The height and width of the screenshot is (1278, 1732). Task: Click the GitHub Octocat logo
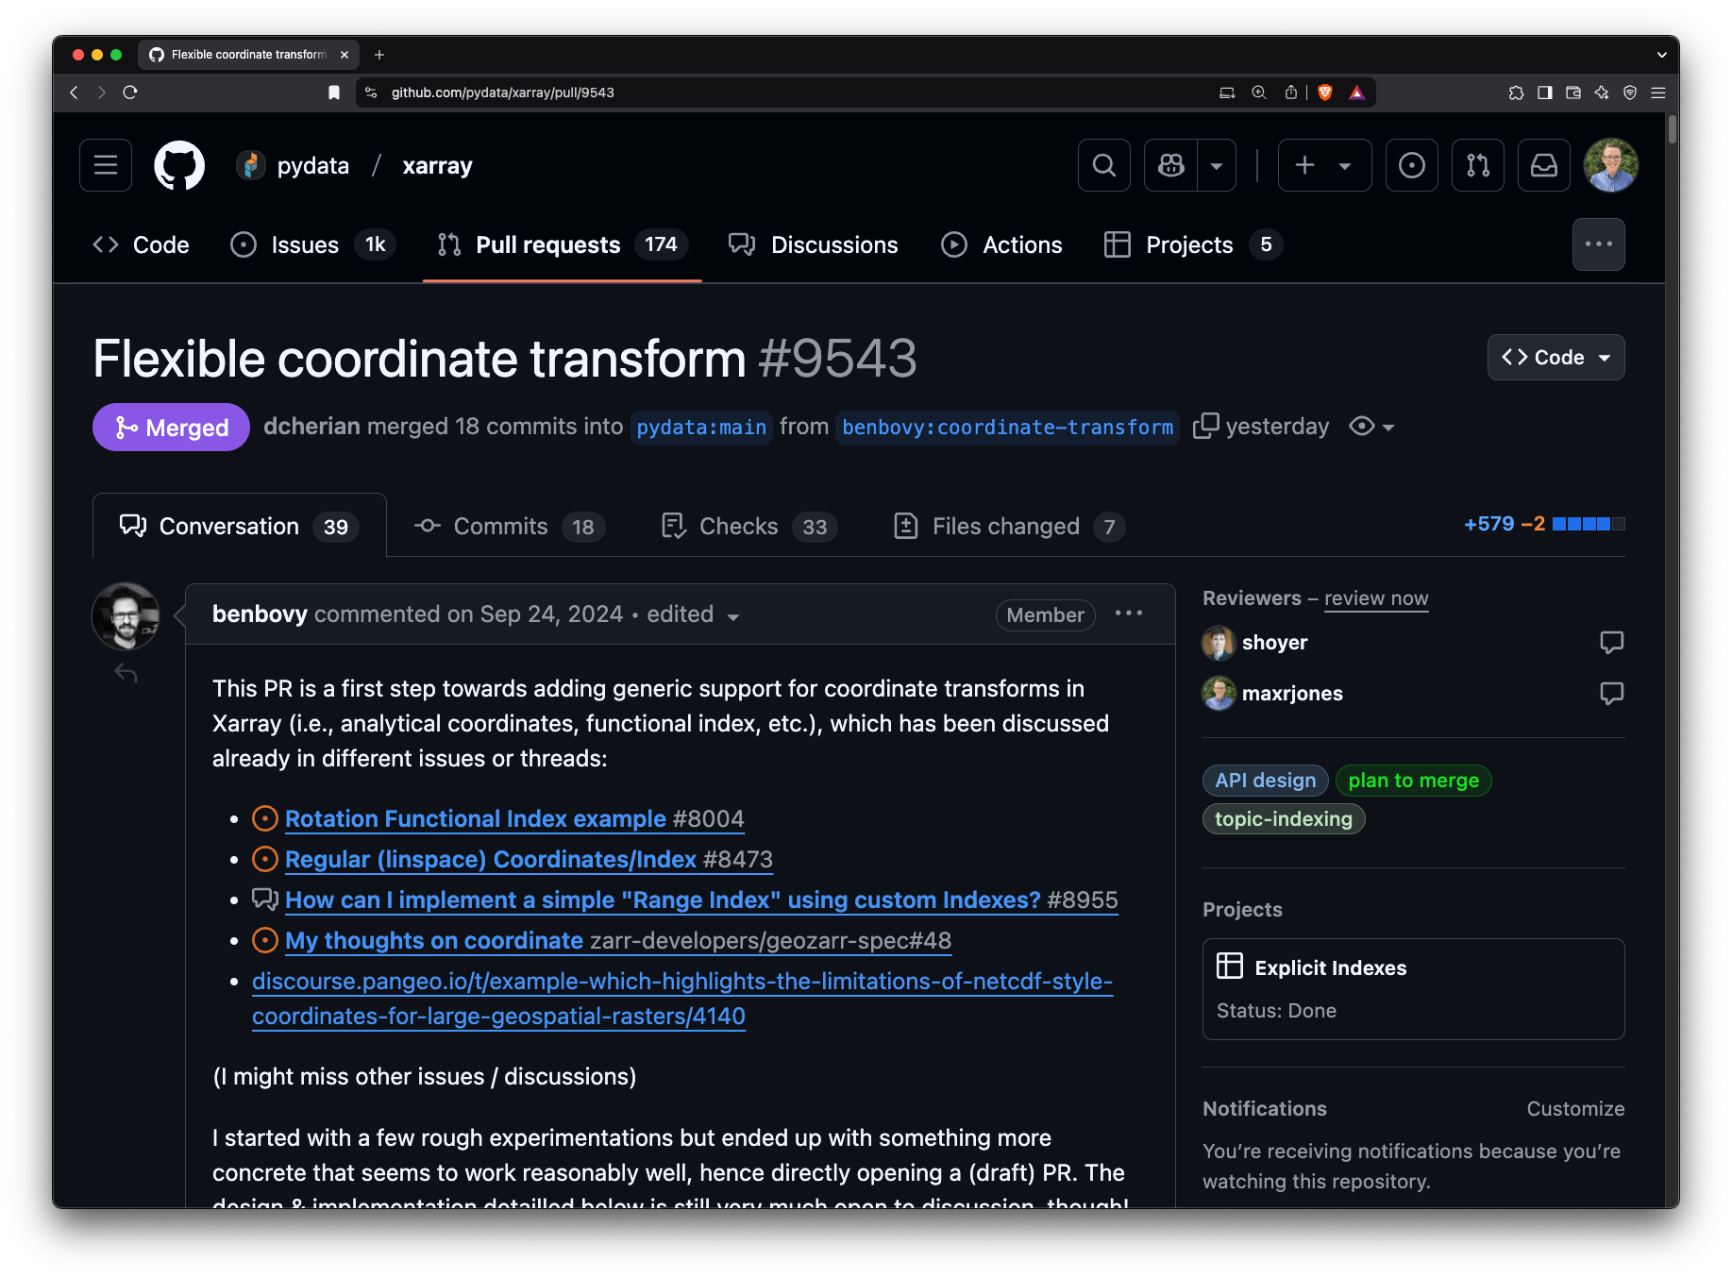click(179, 165)
